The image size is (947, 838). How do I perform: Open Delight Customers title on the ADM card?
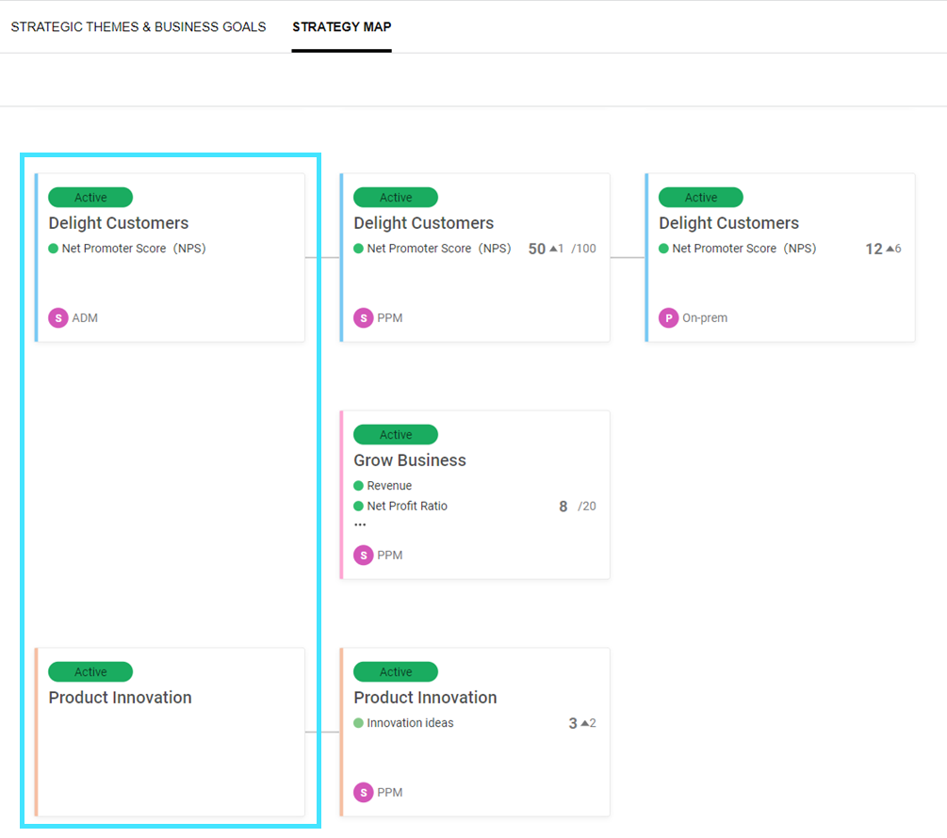click(119, 223)
